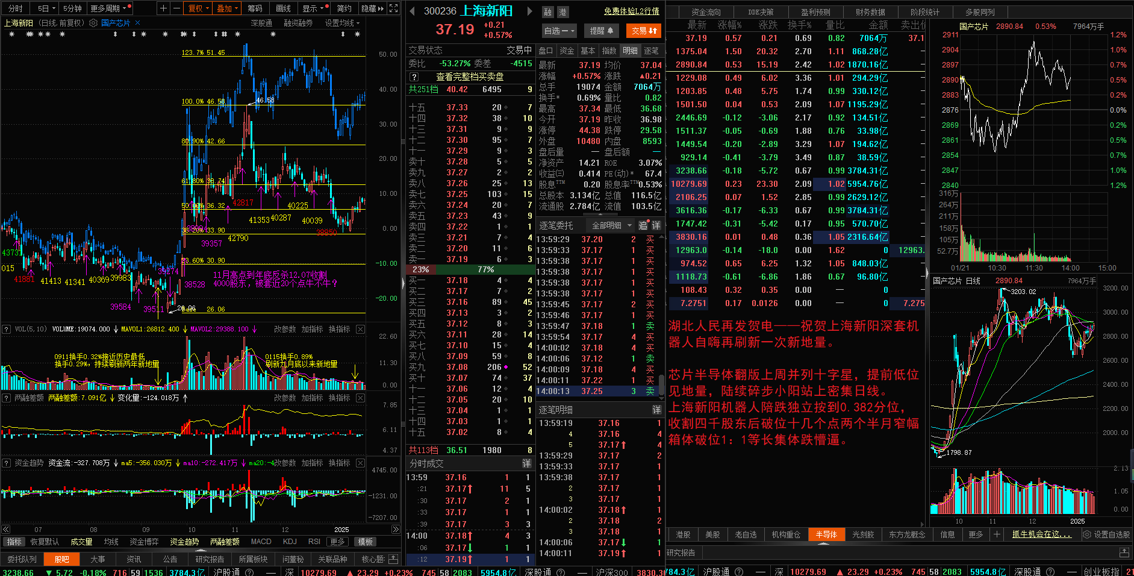Screen dimensions: 1134x576
Task: Open the 显示 display dropdown
Action: tap(313, 8)
